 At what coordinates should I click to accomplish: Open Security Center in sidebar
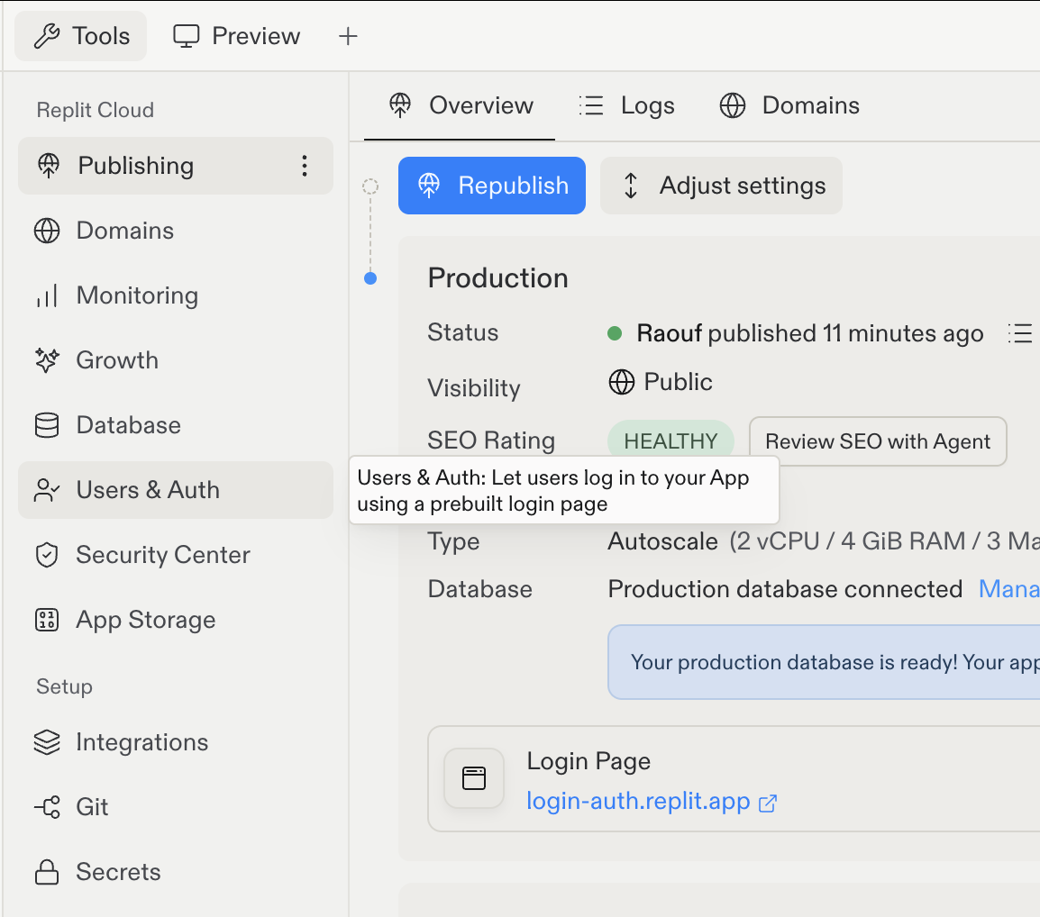pyautogui.click(x=175, y=555)
